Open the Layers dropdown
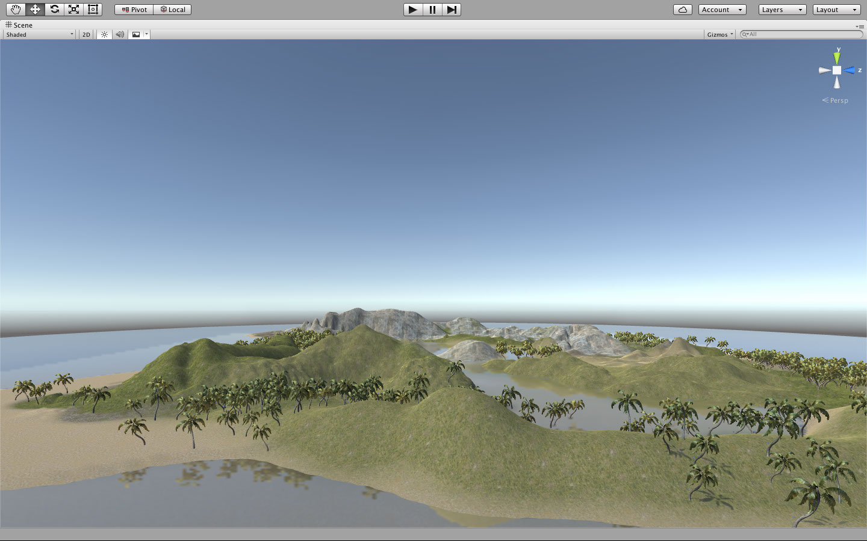The width and height of the screenshot is (867, 541). (x=782, y=10)
